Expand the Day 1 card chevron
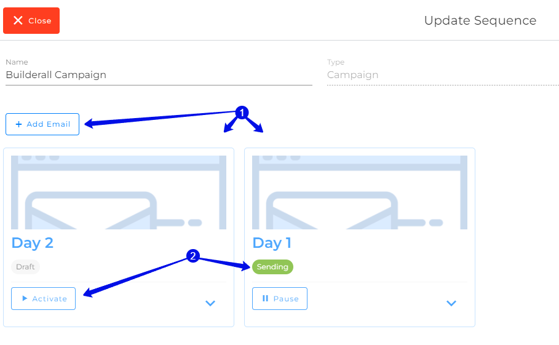This screenshot has height=345, width=559. (x=451, y=303)
